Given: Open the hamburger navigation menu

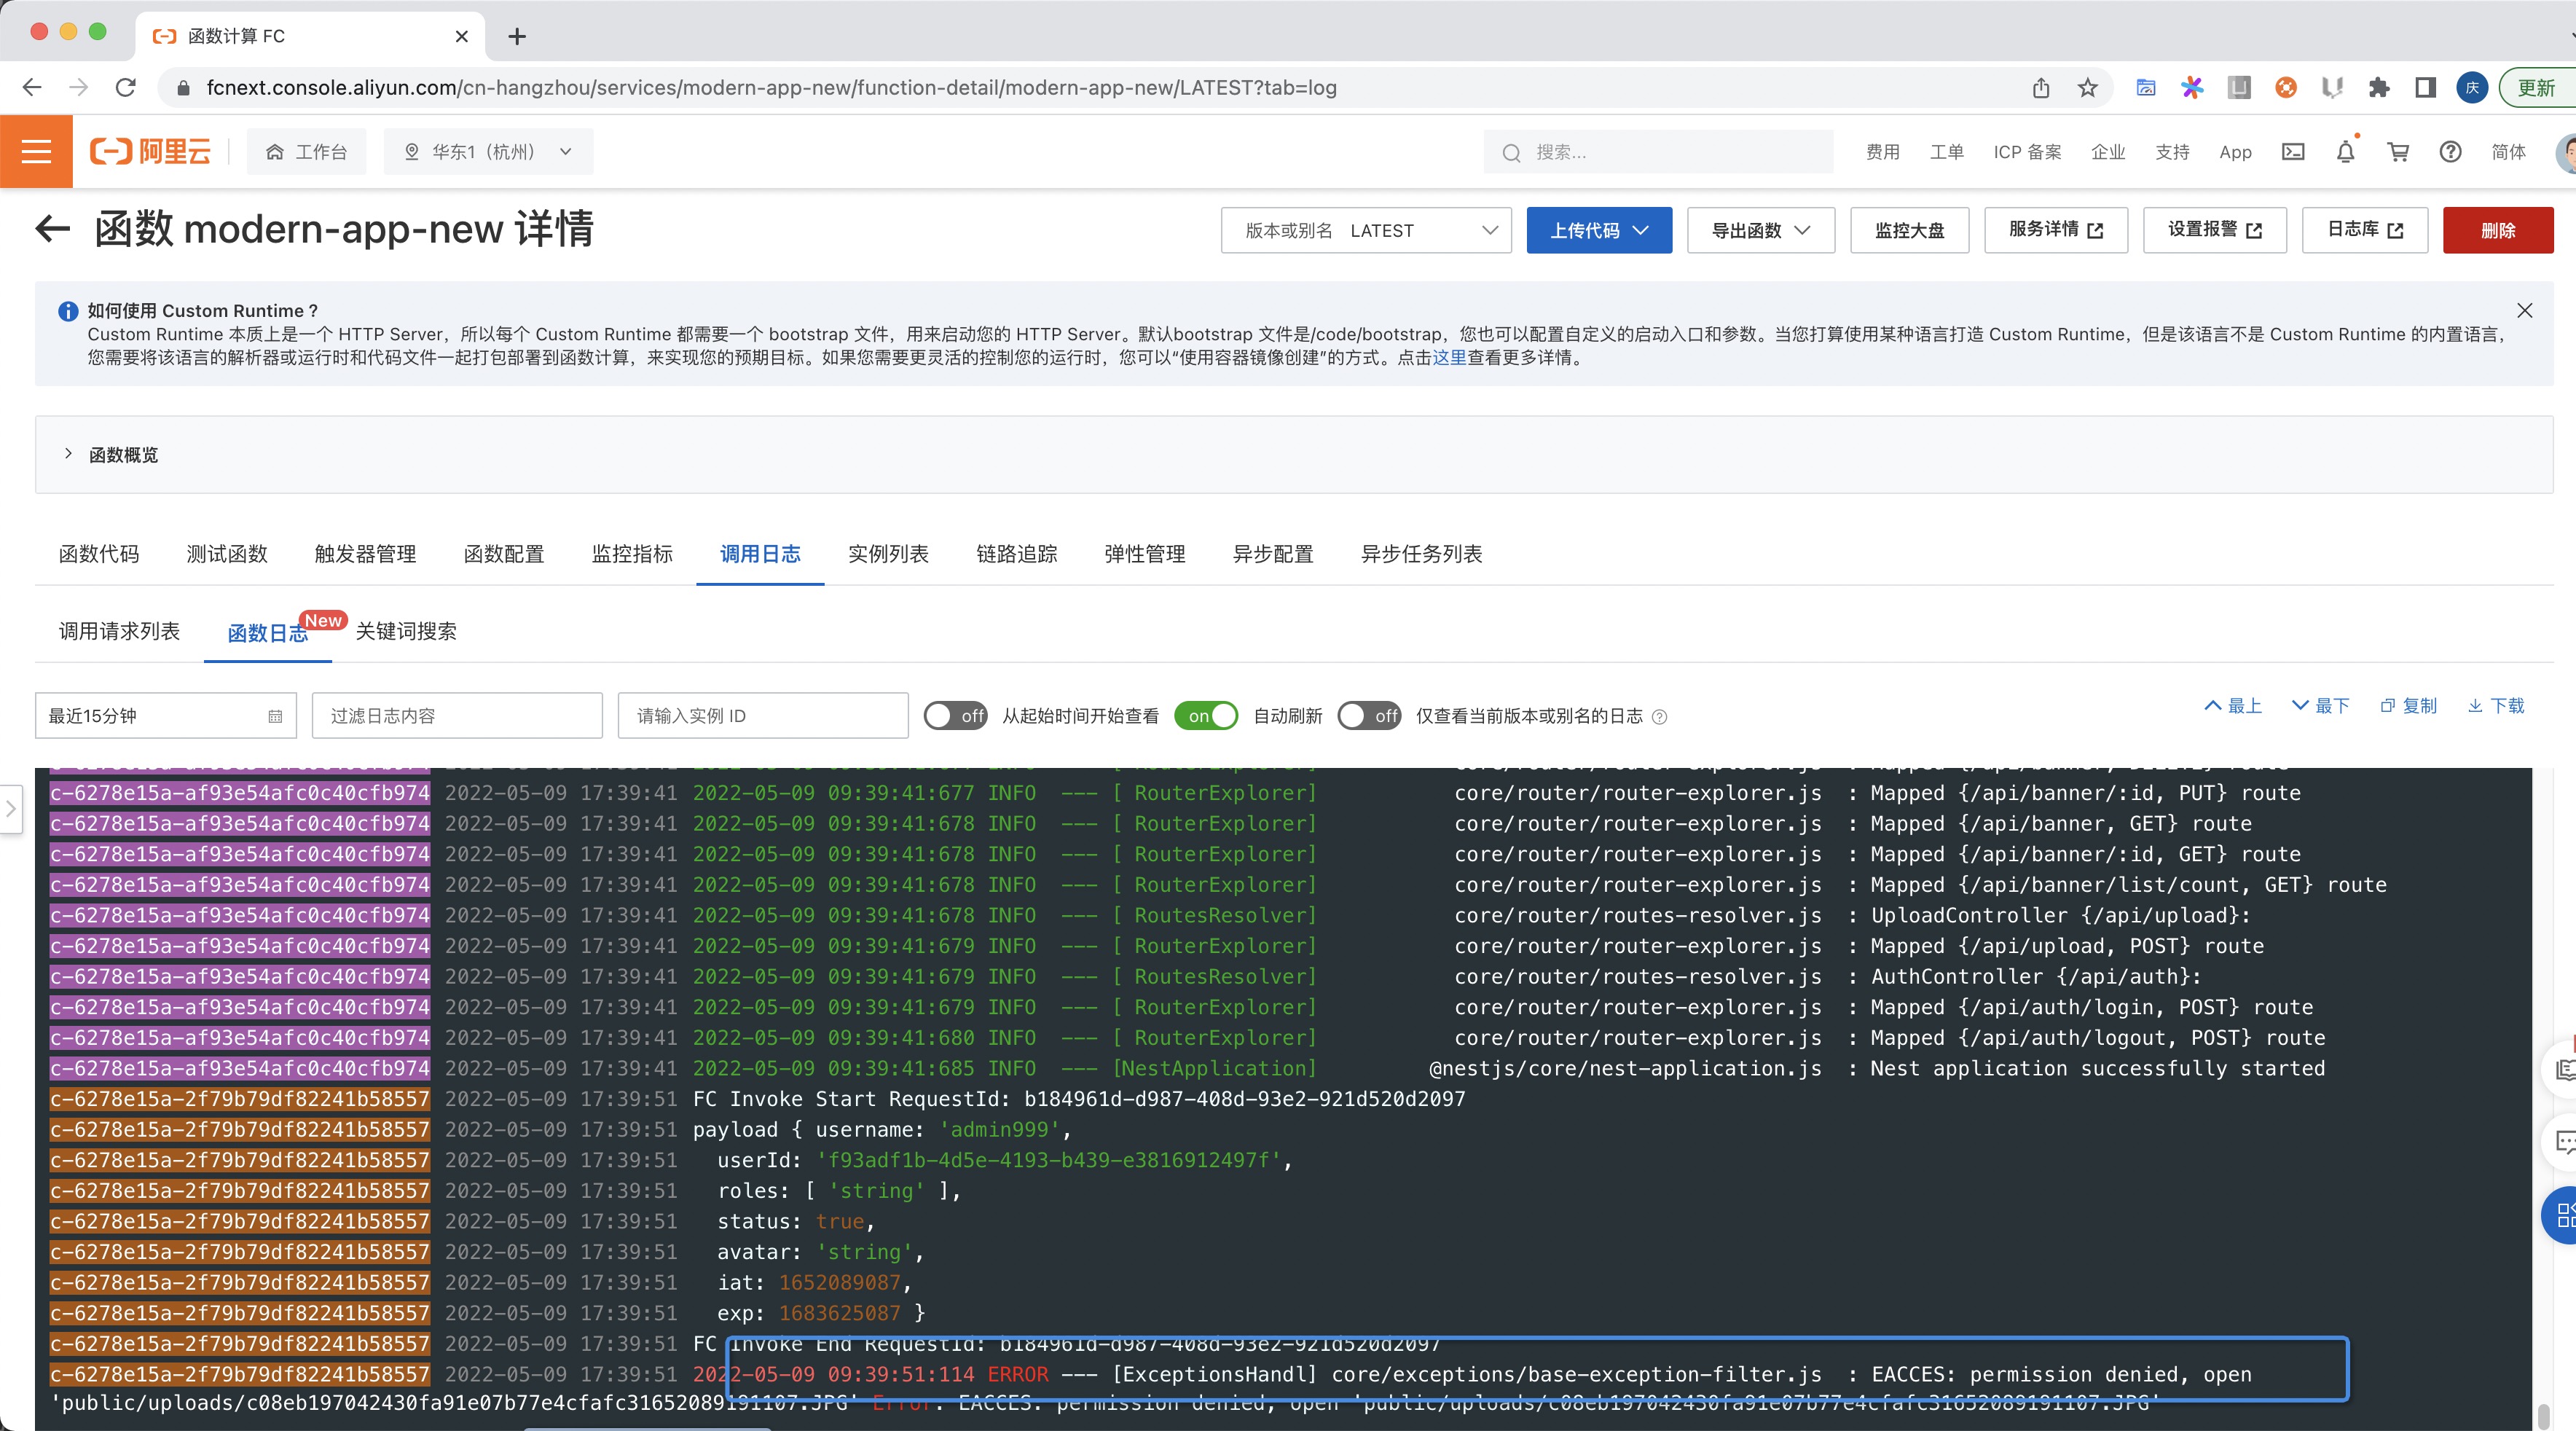Looking at the screenshot, I should pyautogui.click(x=36, y=152).
